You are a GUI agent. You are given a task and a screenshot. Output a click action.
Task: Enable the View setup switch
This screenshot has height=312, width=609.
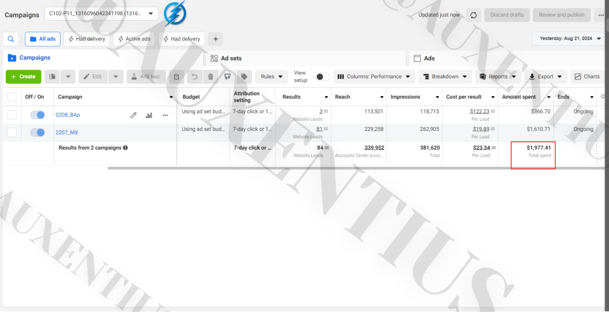(323, 76)
